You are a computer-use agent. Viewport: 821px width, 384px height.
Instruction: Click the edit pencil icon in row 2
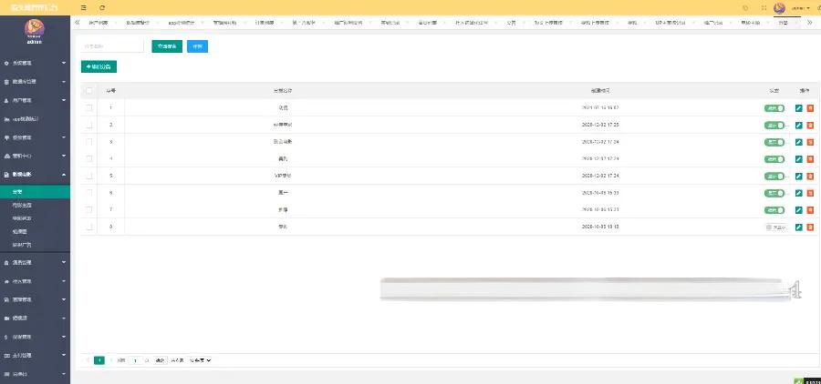pos(798,126)
